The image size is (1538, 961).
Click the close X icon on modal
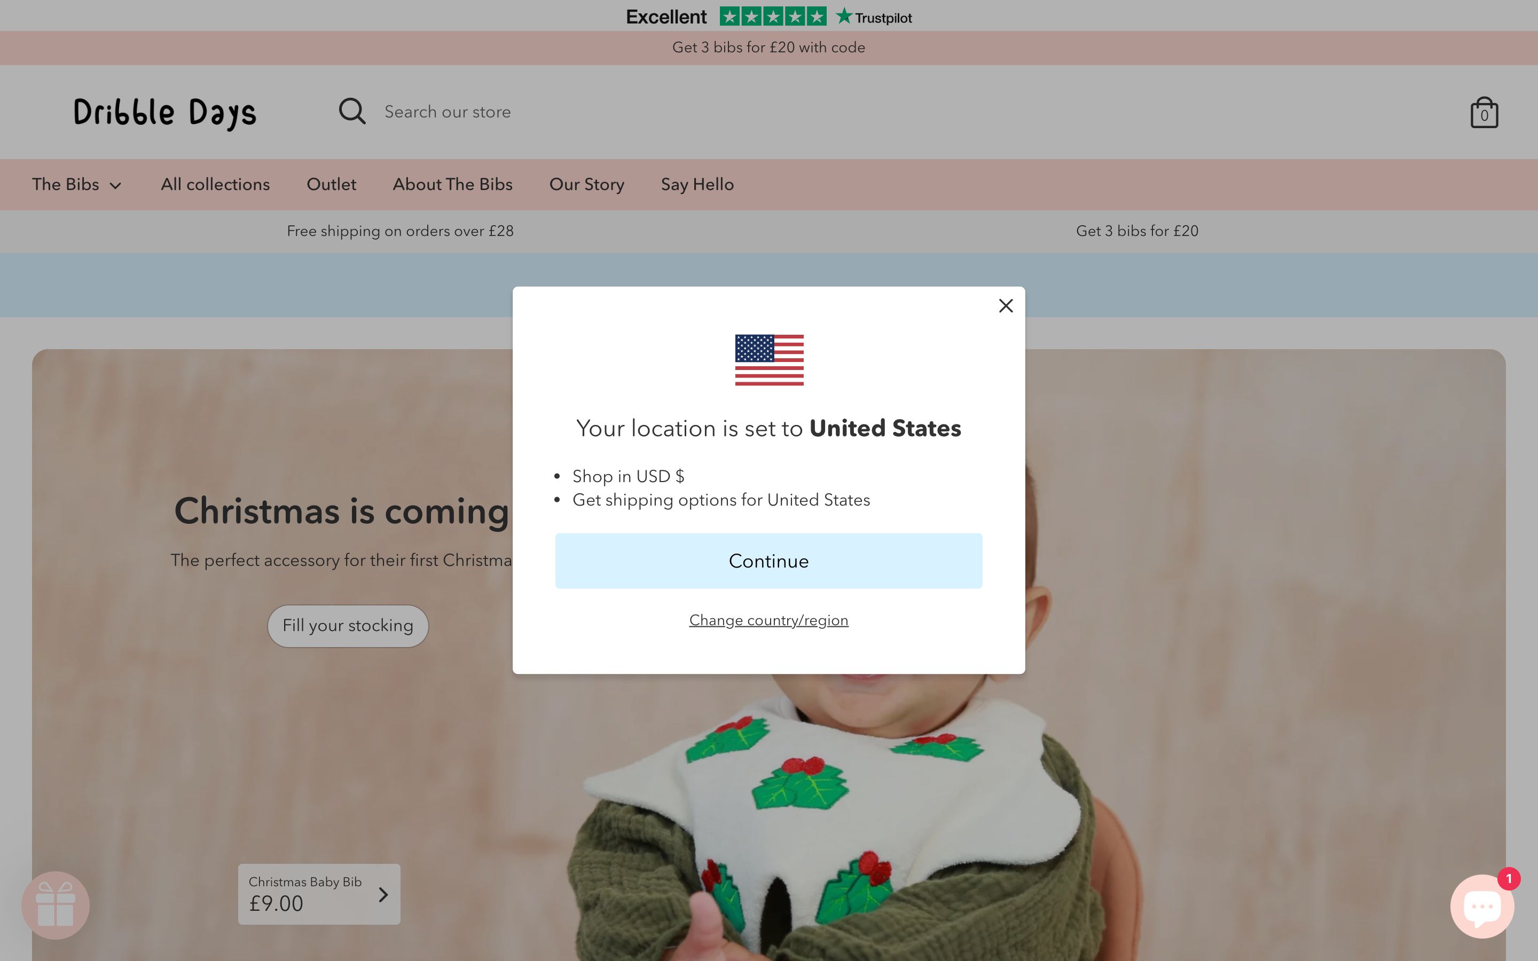pyautogui.click(x=1006, y=305)
